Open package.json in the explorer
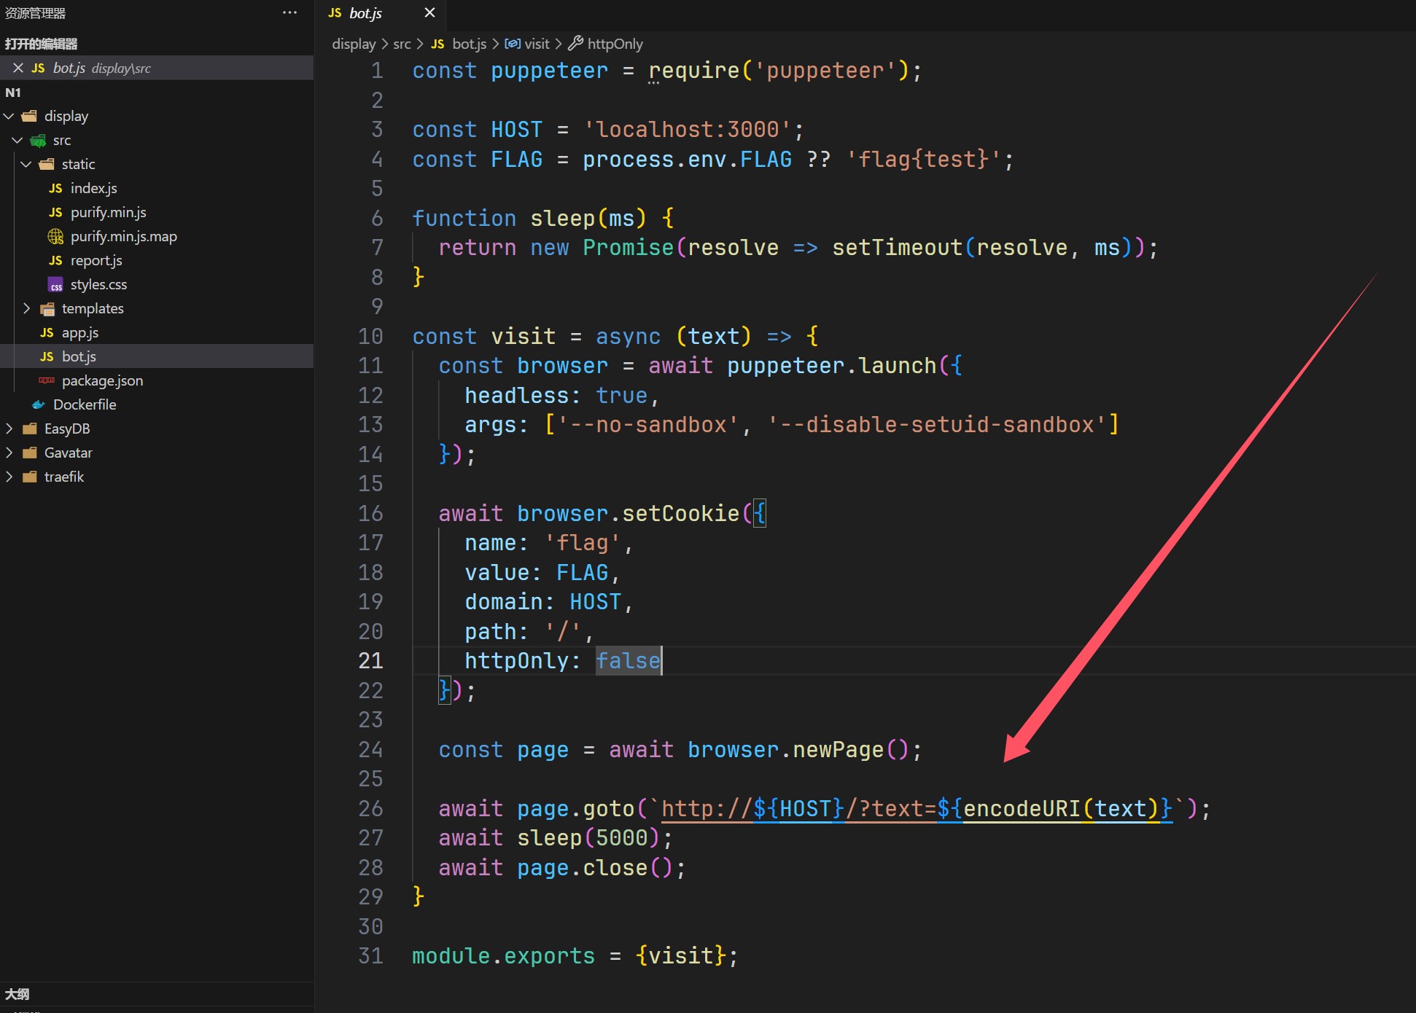This screenshot has height=1013, width=1416. coord(102,380)
